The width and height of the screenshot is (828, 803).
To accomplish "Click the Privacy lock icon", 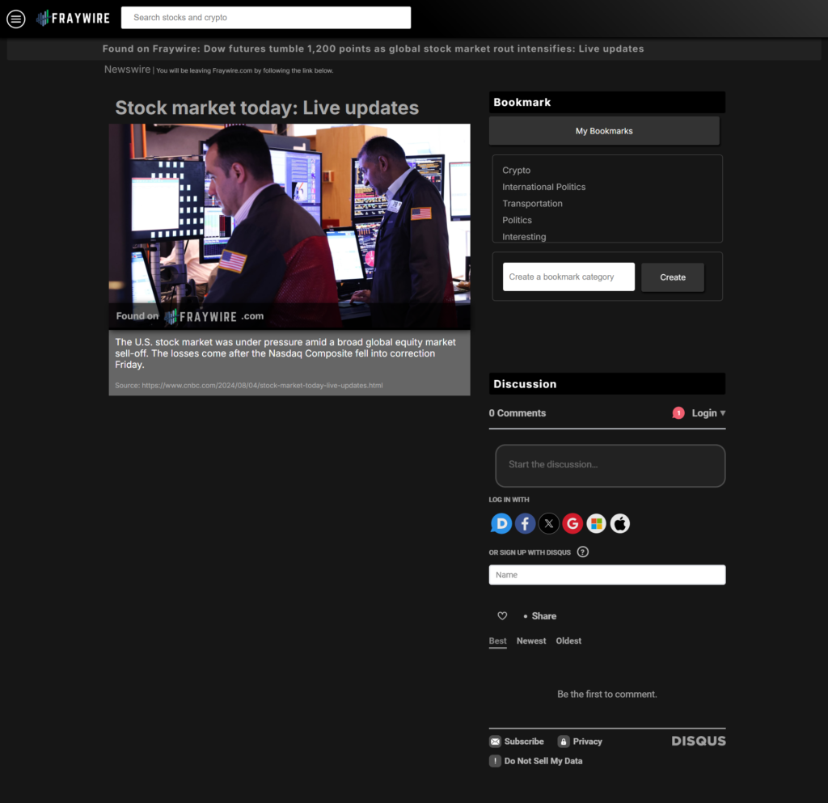I will [564, 742].
